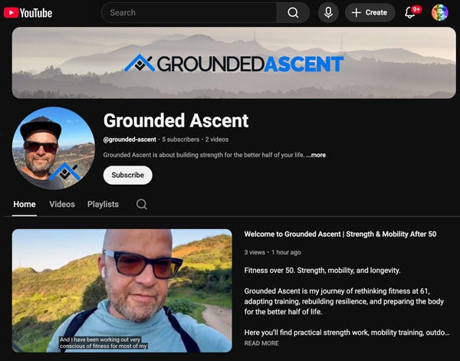Switch to the Playlists tab

pyautogui.click(x=103, y=204)
